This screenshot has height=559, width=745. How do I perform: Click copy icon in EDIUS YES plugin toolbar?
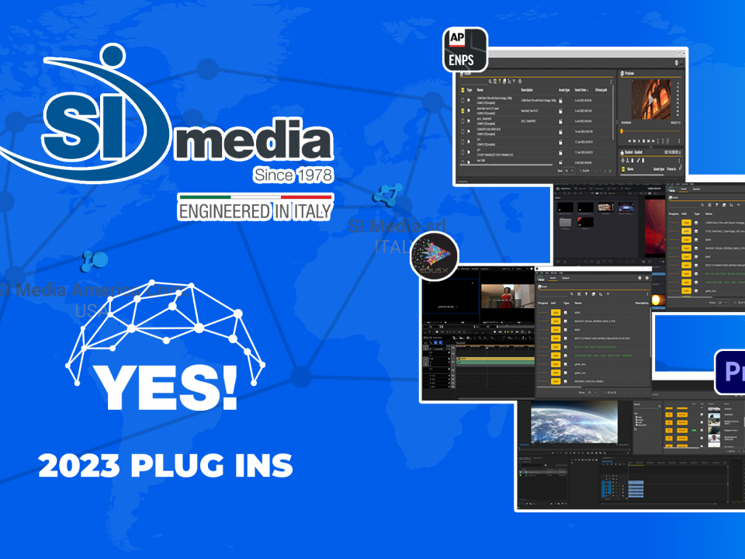click(x=594, y=294)
